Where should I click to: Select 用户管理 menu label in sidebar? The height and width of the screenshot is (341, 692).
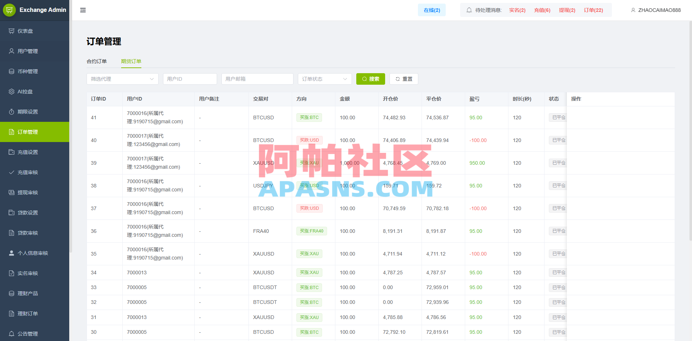tap(28, 51)
